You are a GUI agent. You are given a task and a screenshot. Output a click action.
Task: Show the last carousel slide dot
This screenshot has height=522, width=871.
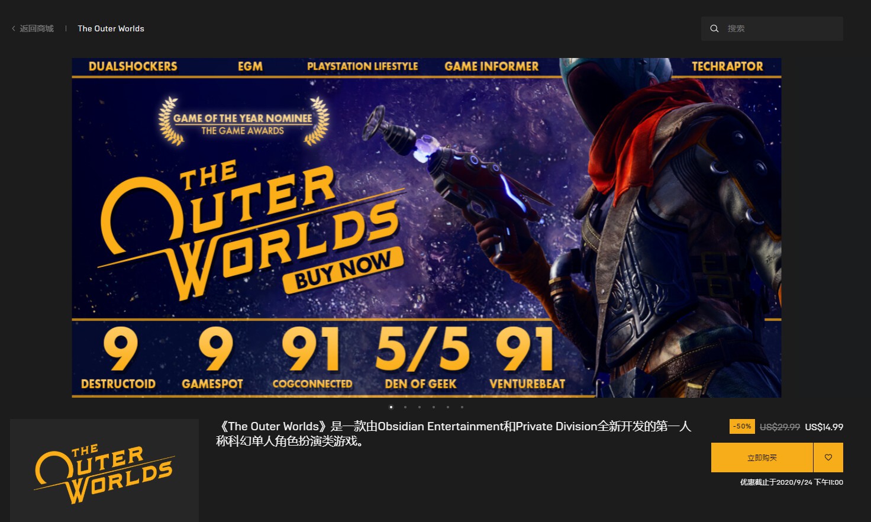(x=462, y=407)
